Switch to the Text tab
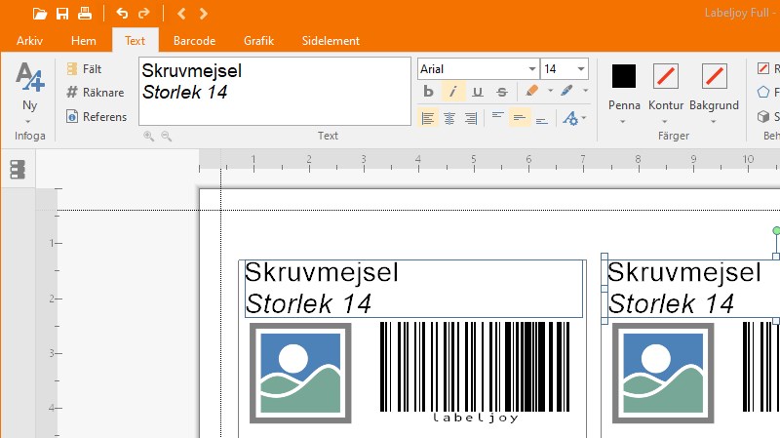Screen dimensions: 780x438 point(135,40)
